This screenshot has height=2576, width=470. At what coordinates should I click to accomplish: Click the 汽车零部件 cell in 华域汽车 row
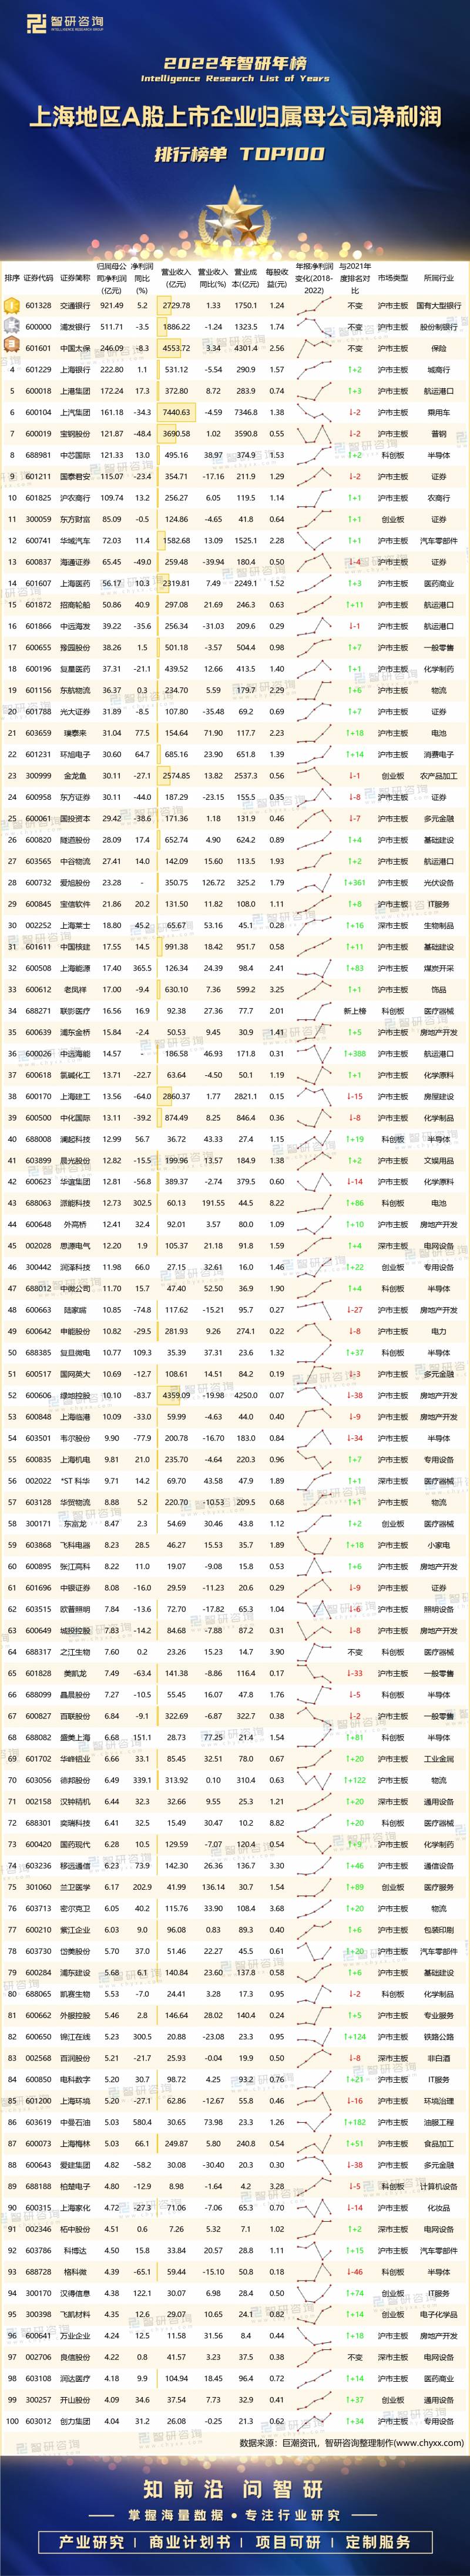click(x=438, y=540)
